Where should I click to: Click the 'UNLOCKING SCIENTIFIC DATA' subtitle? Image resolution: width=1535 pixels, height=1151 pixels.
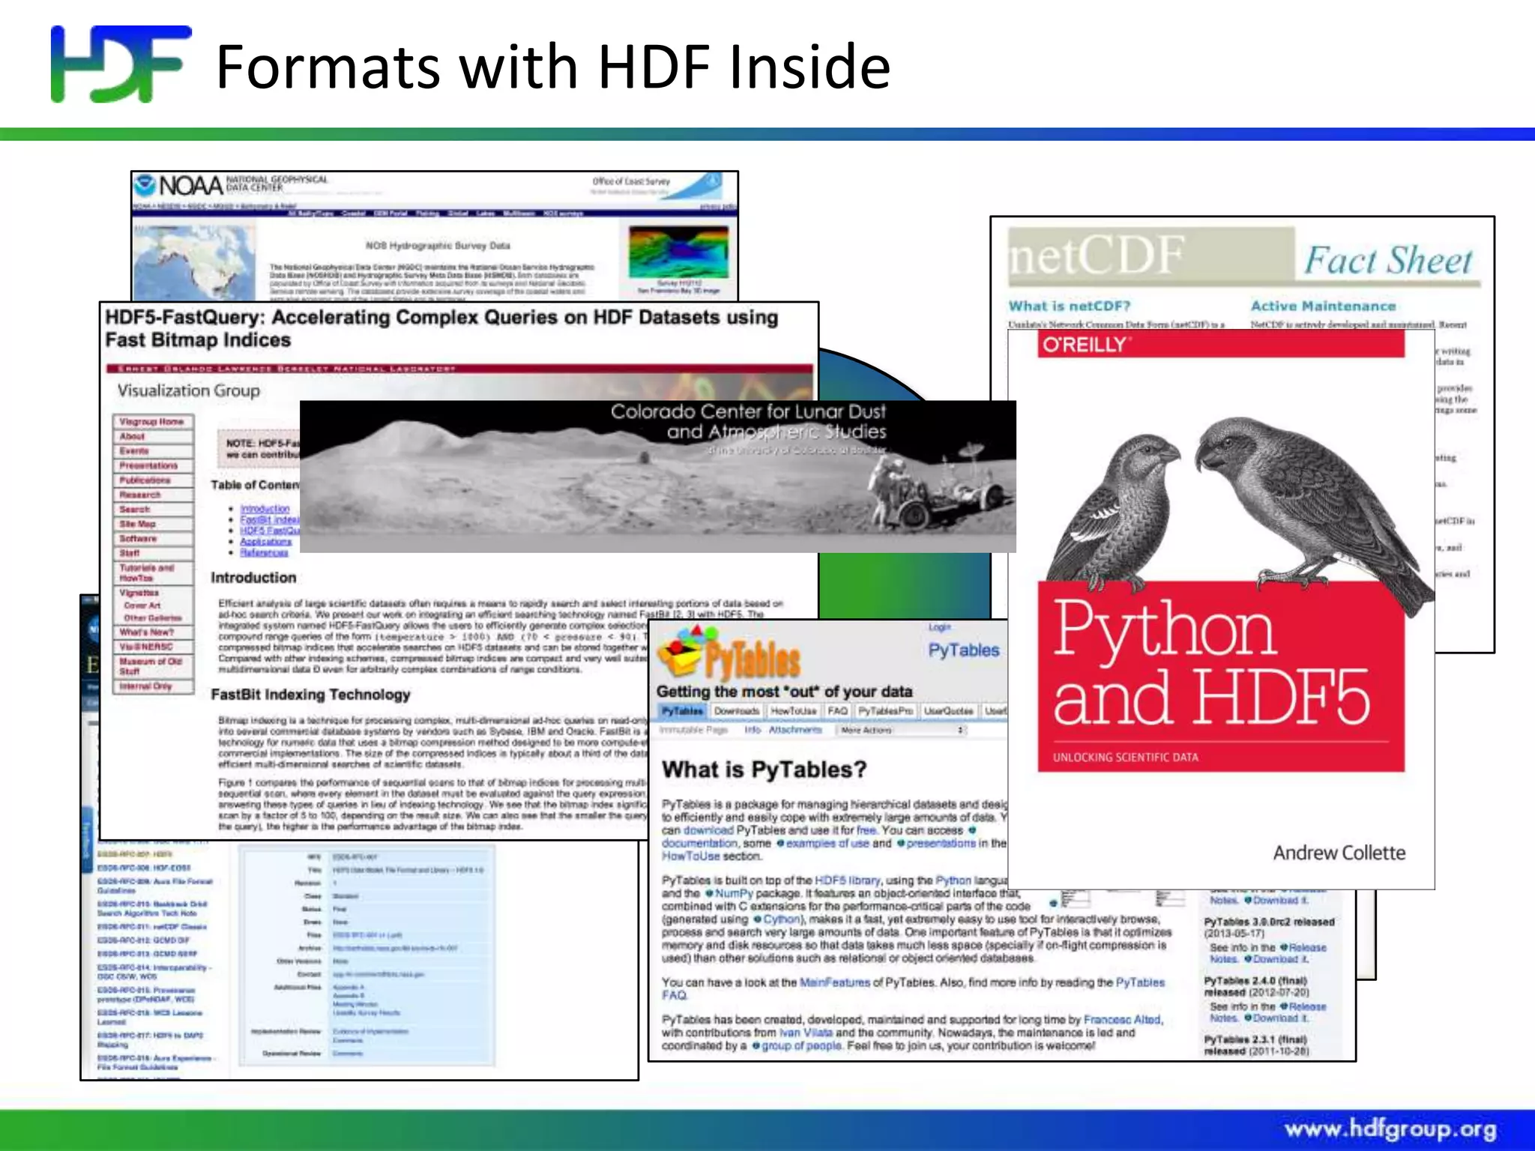[1125, 757]
